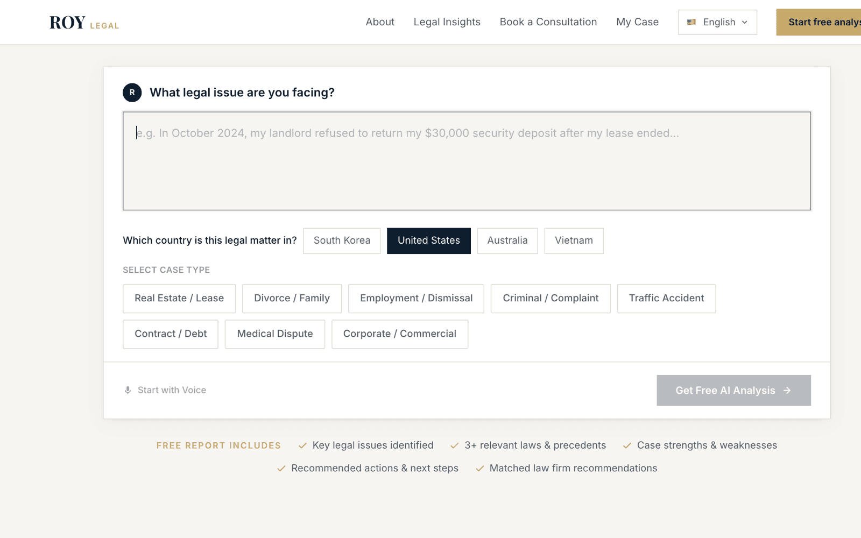Go to Legal Insights page
This screenshot has width=861, height=538.
click(447, 22)
